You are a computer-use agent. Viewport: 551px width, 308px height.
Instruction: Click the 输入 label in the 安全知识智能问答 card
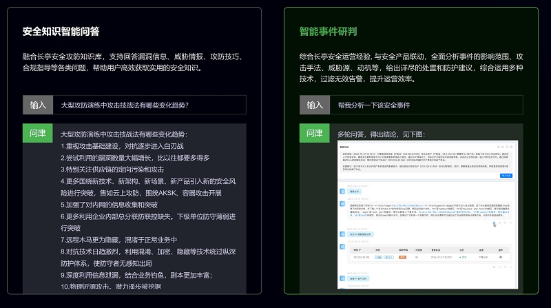(38, 105)
